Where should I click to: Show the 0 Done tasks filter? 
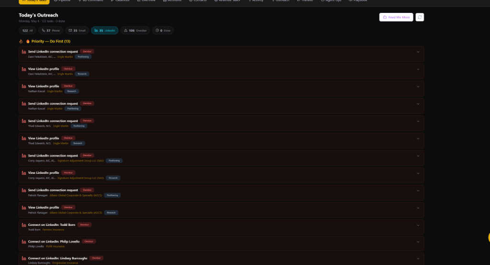click(x=163, y=31)
